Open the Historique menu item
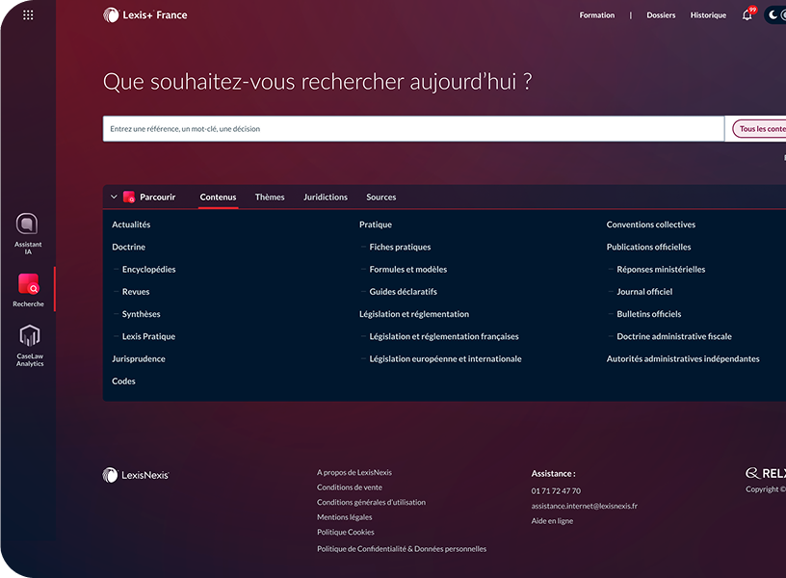This screenshot has width=786, height=578. pyautogui.click(x=708, y=15)
